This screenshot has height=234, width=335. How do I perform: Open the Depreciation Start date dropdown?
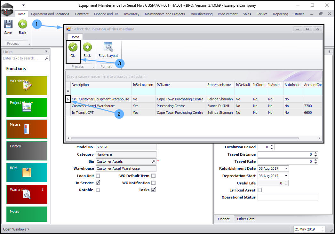pyautogui.click(x=286, y=176)
